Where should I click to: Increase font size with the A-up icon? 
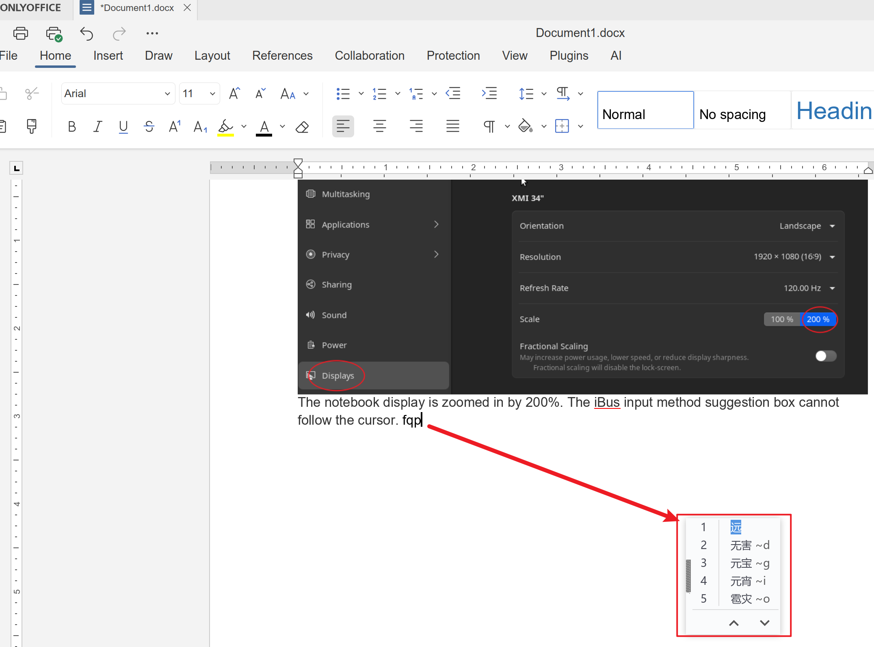[x=234, y=93]
